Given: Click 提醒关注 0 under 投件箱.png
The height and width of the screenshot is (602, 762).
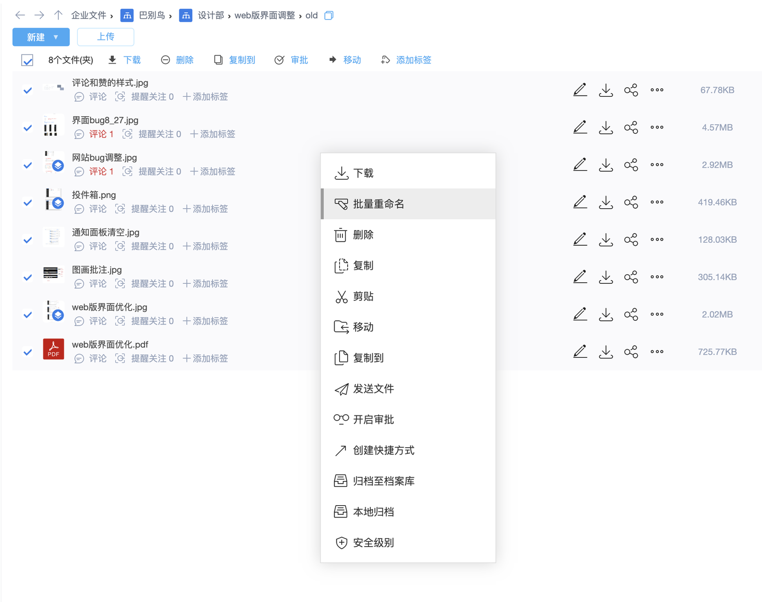Looking at the screenshot, I should (x=152, y=209).
